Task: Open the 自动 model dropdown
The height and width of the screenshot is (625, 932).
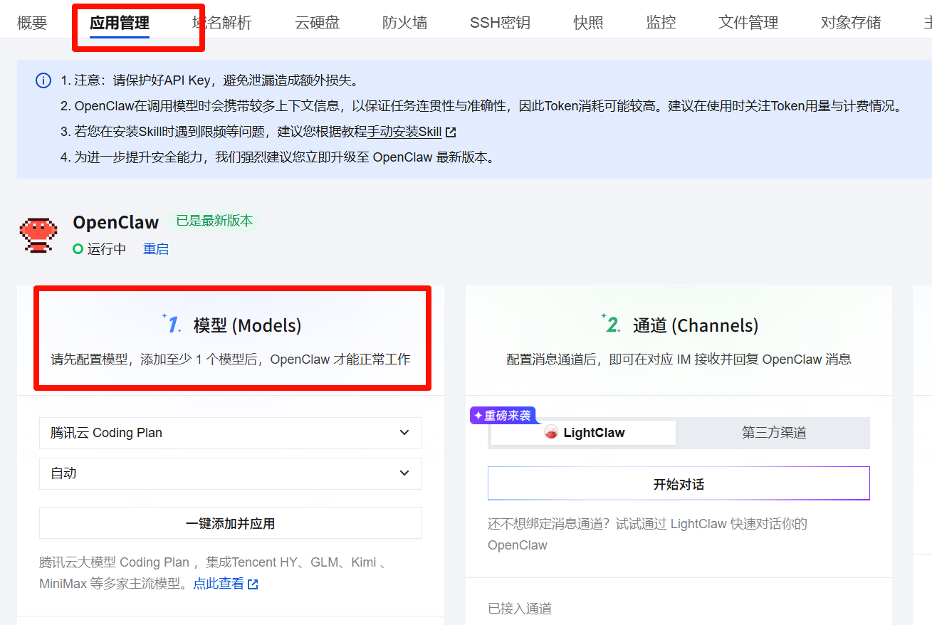Action: (x=230, y=473)
